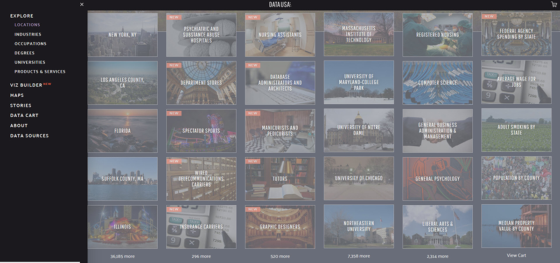Open Manicurists and Pedicurists tile
The image size is (560, 263).
280,131
